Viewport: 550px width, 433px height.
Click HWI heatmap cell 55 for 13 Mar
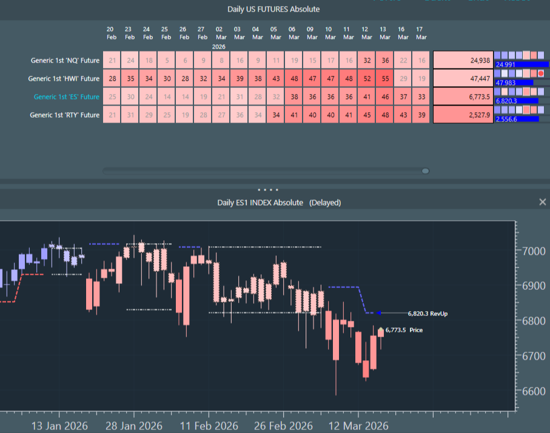(384, 78)
